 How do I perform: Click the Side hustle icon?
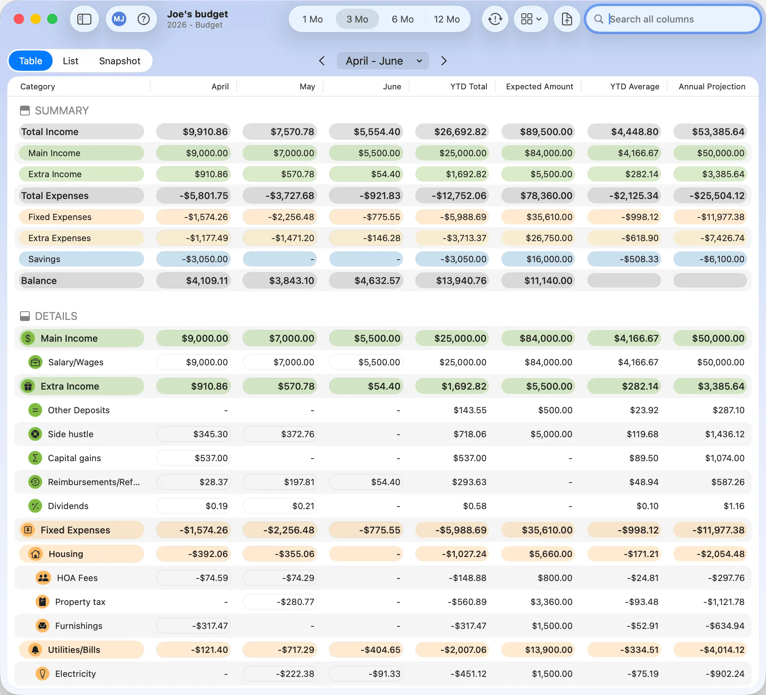35,434
